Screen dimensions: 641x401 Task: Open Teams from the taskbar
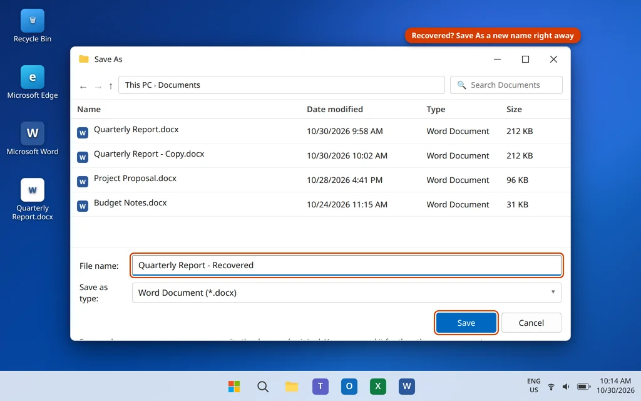click(x=320, y=386)
